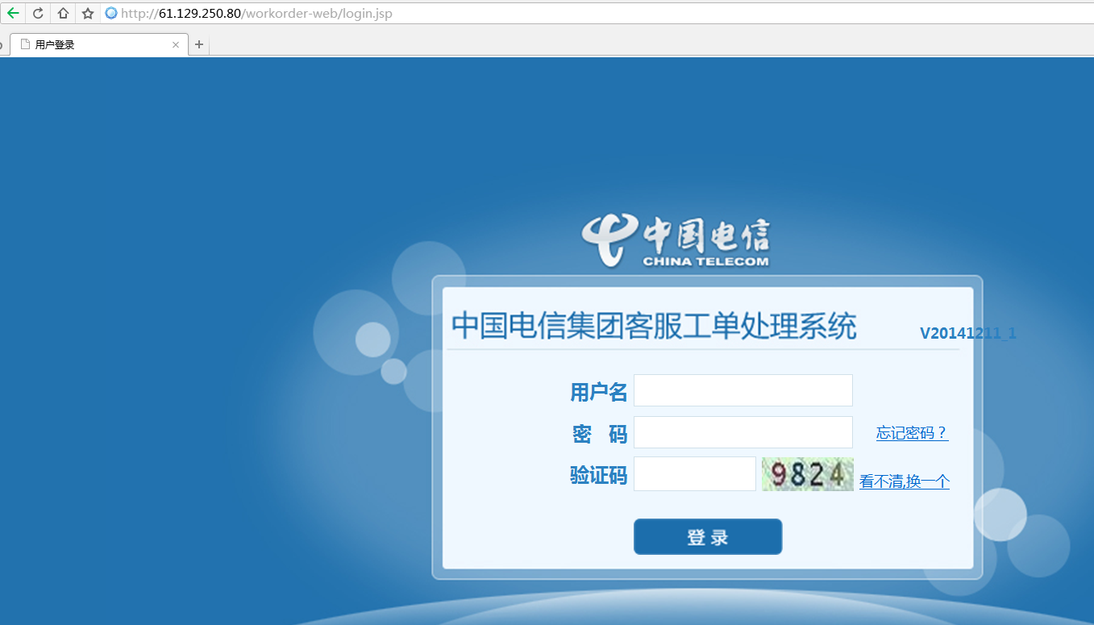1094x625 pixels.
Task: Focus the 用户名 input field
Action: click(743, 390)
